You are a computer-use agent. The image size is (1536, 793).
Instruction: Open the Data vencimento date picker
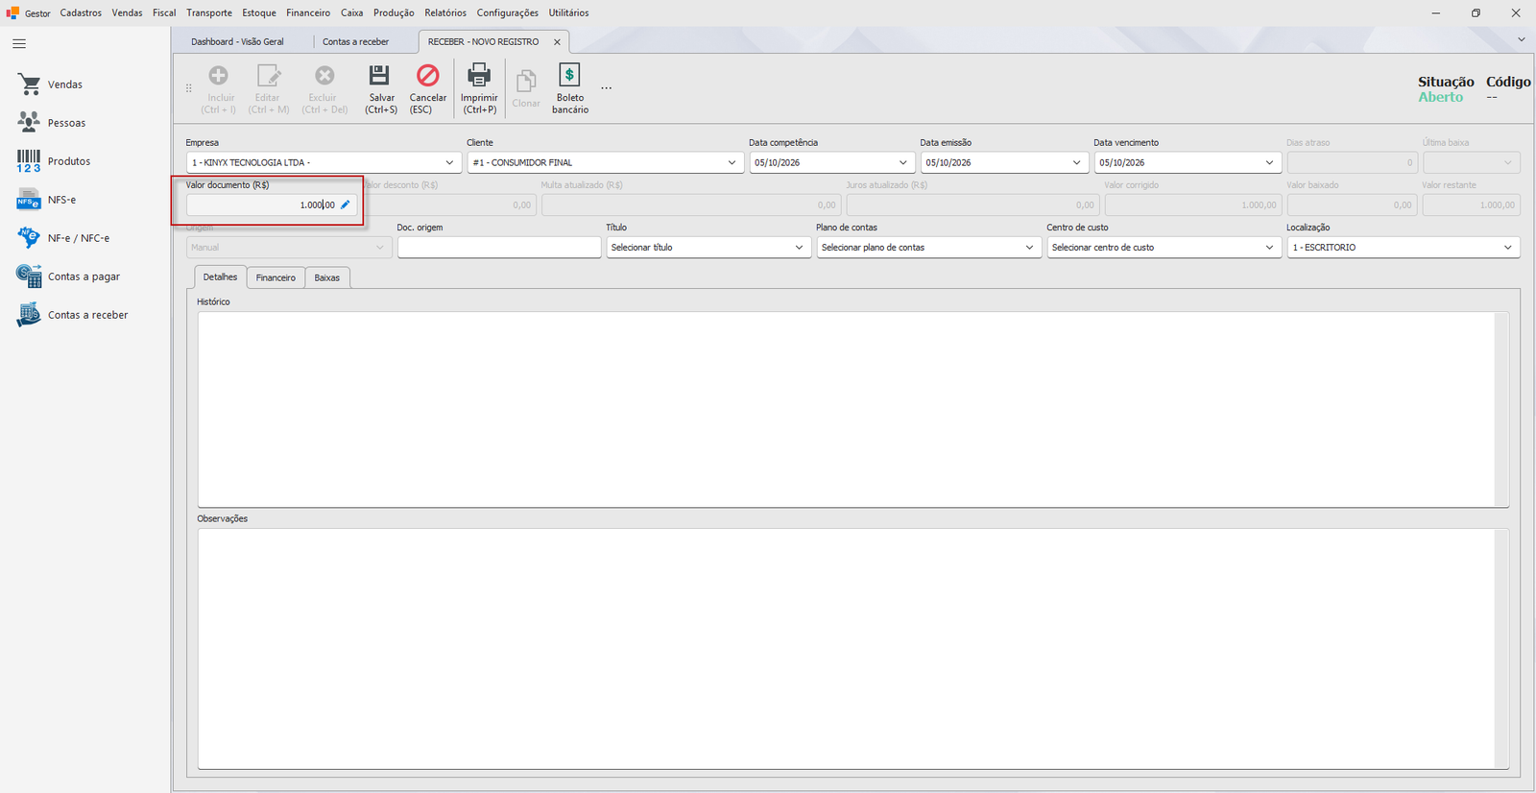pos(1269,163)
